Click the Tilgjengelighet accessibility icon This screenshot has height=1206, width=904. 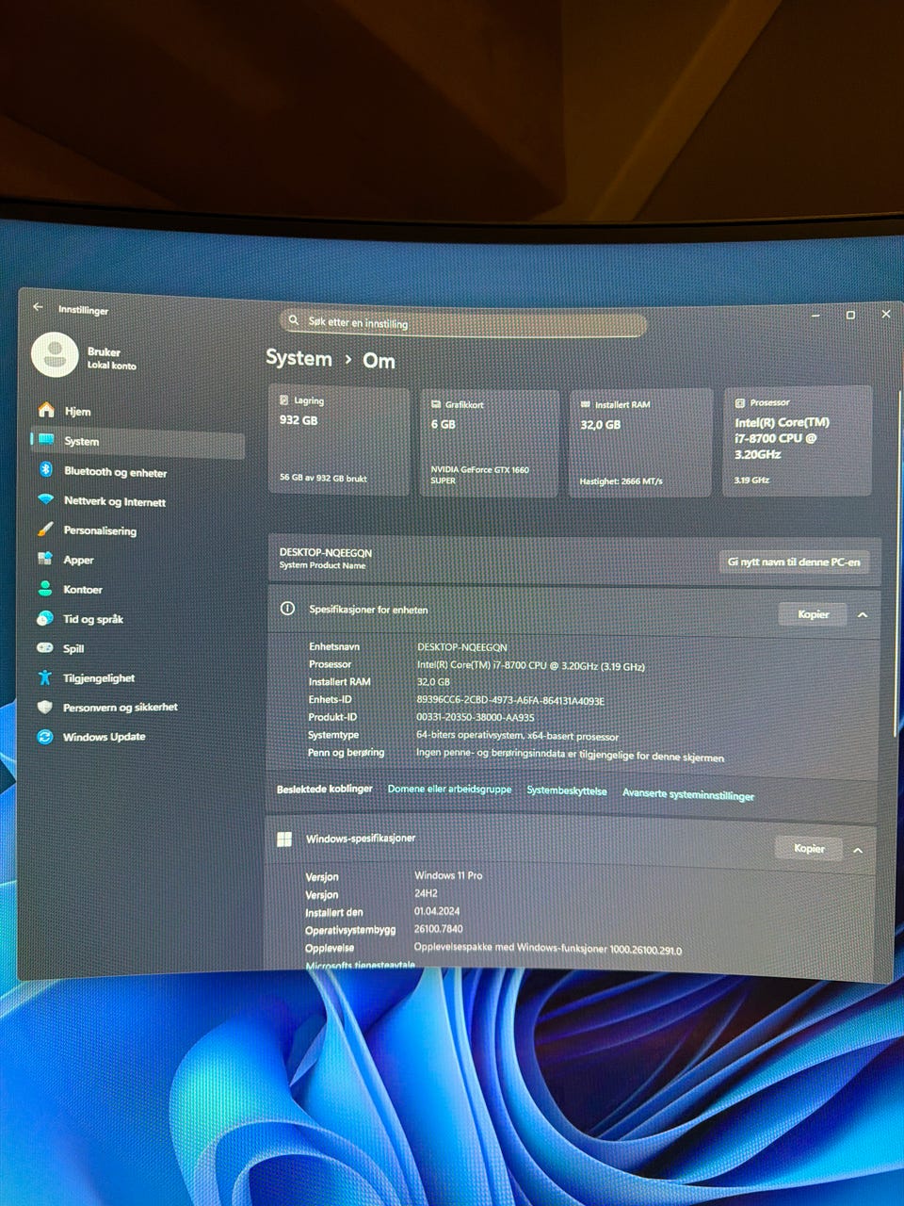click(44, 676)
